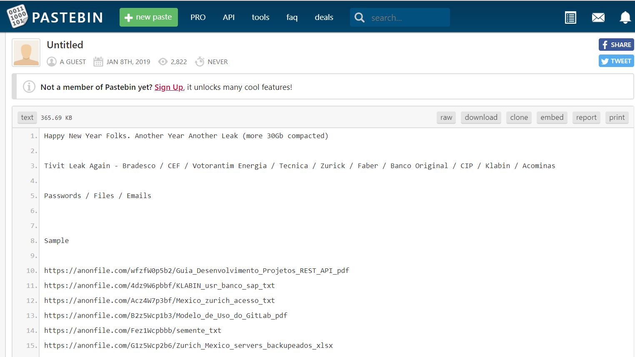Create a new paste
Viewport: 635px width, 357px height.
(149, 17)
